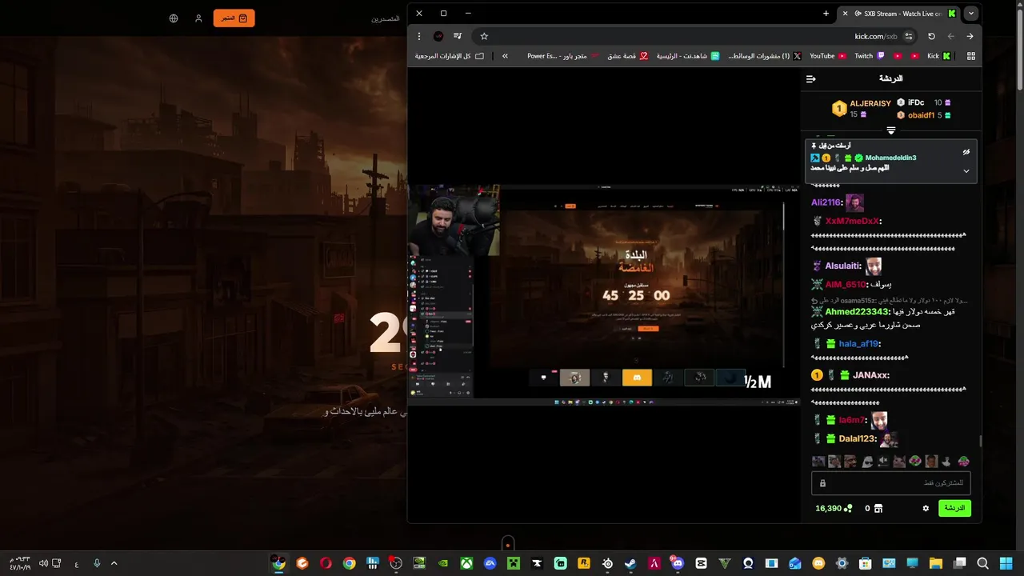The height and width of the screenshot is (576, 1024).
Task: Click username XxM7meDxX in chat
Action: point(852,221)
